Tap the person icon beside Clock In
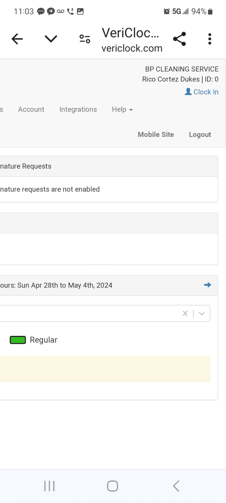Viewport: 226px width, 503px height. [x=188, y=92]
